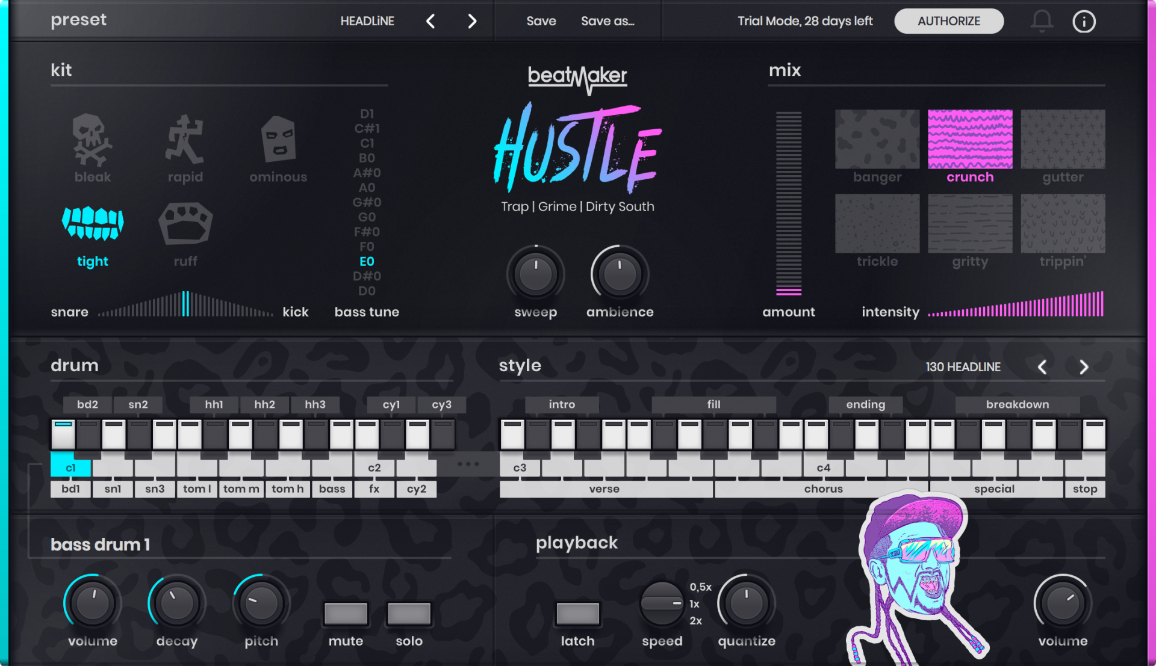
Task: Select the ruff brass-knuckles kit icon
Action: coord(185,224)
